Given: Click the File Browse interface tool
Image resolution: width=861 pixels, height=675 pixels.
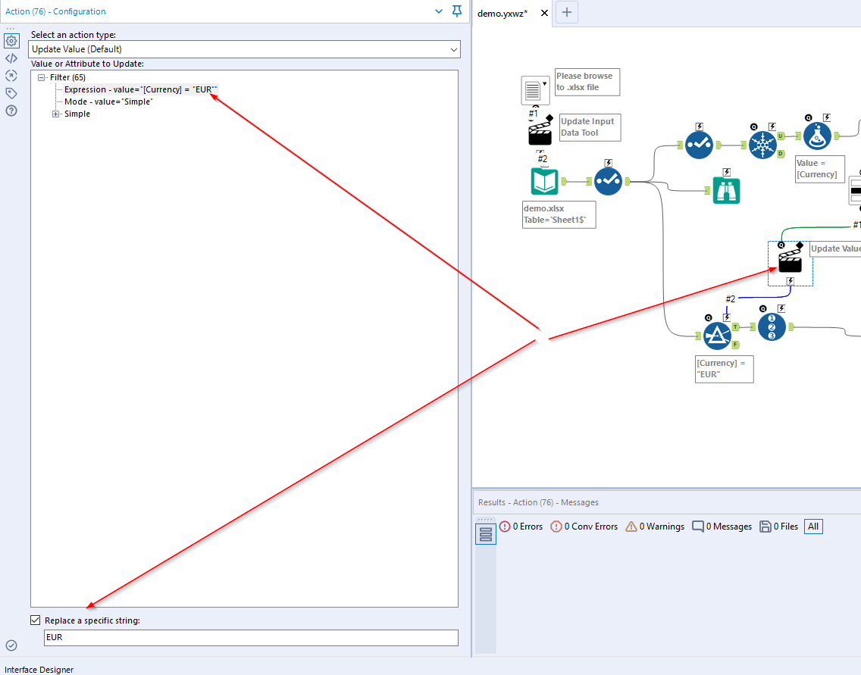Looking at the screenshot, I should pyautogui.click(x=535, y=89).
